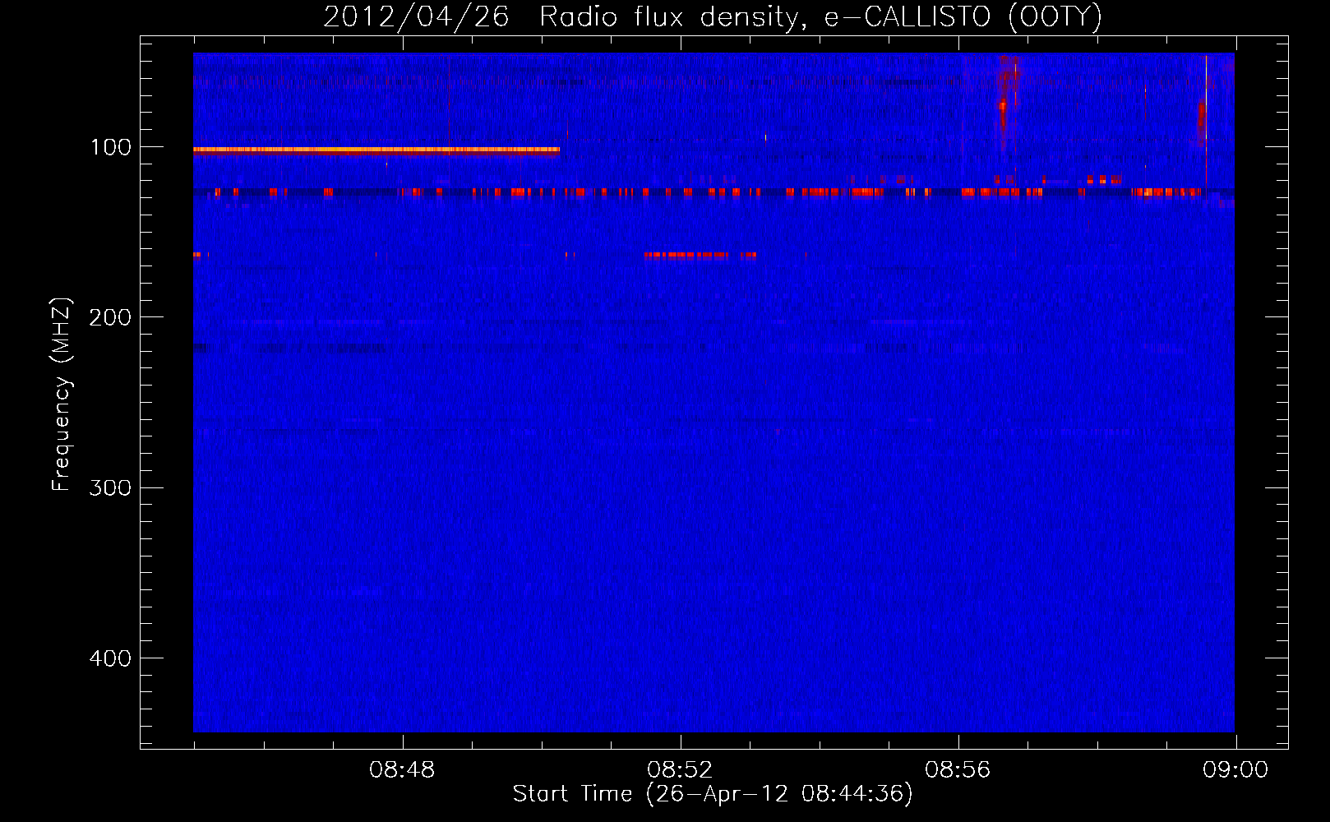This screenshot has width=1330, height=822.
Task: Click the 08:56 time tick label
Action: click(x=958, y=770)
